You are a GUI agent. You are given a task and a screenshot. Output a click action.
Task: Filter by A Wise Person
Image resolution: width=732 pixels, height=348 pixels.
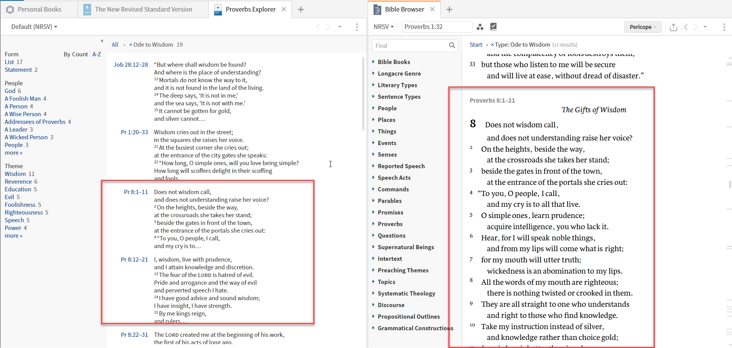click(22, 114)
